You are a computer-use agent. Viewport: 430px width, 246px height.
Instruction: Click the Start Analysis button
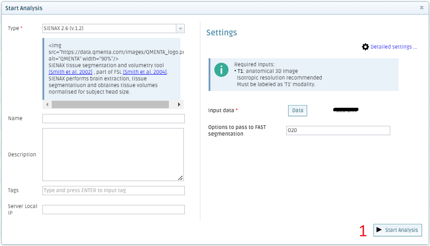click(x=398, y=230)
